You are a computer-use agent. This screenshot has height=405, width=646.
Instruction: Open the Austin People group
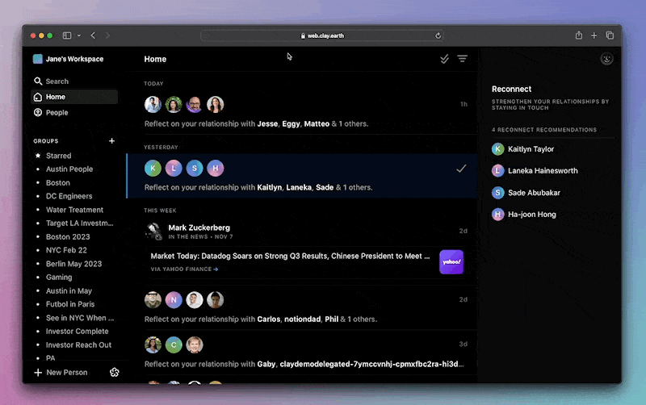pyautogui.click(x=69, y=169)
